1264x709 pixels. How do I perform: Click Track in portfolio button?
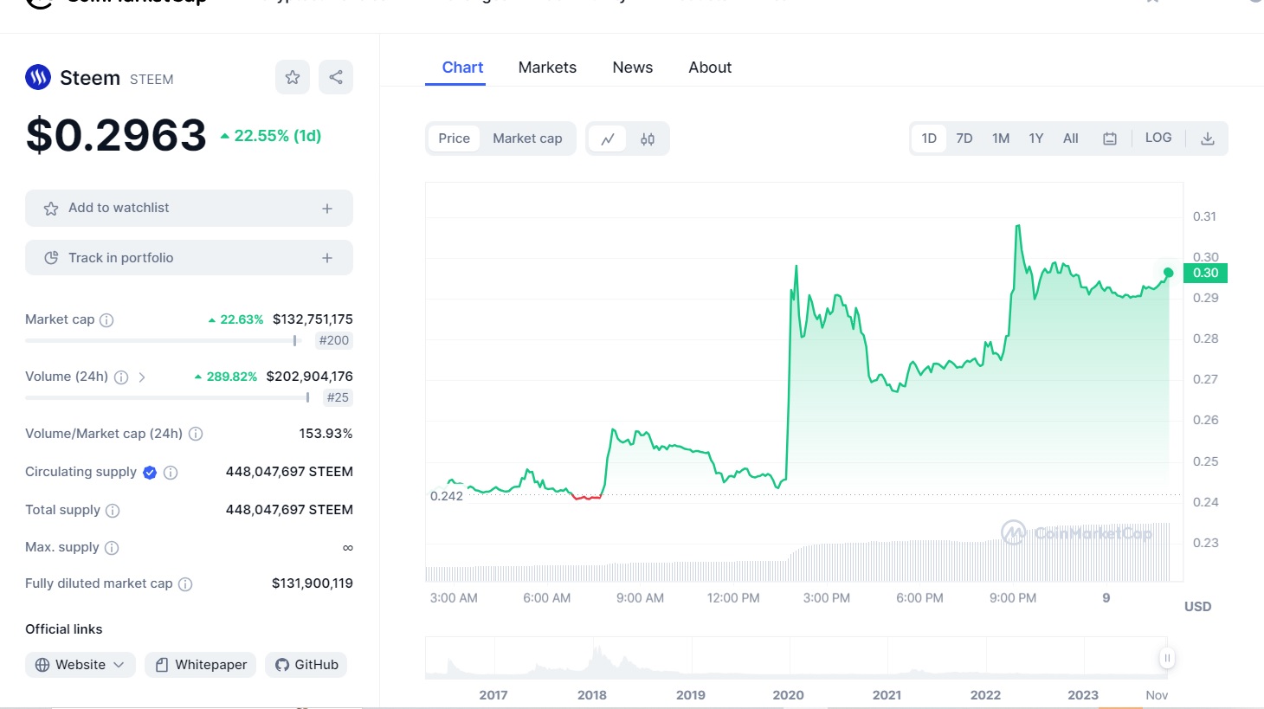tap(189, 258)
